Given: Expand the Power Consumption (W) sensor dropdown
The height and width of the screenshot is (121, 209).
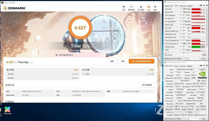Looking at the screenshot, I should 181,41.
